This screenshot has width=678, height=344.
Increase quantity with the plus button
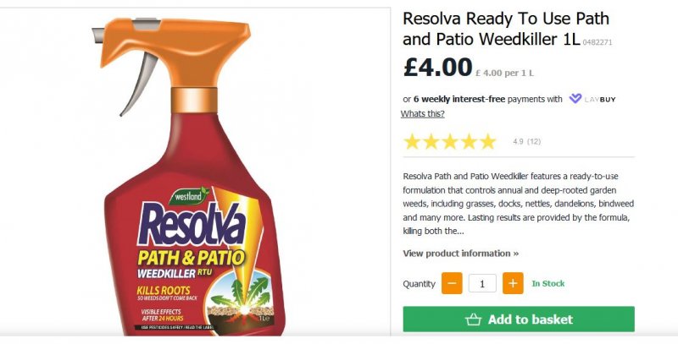pos(513,284)
